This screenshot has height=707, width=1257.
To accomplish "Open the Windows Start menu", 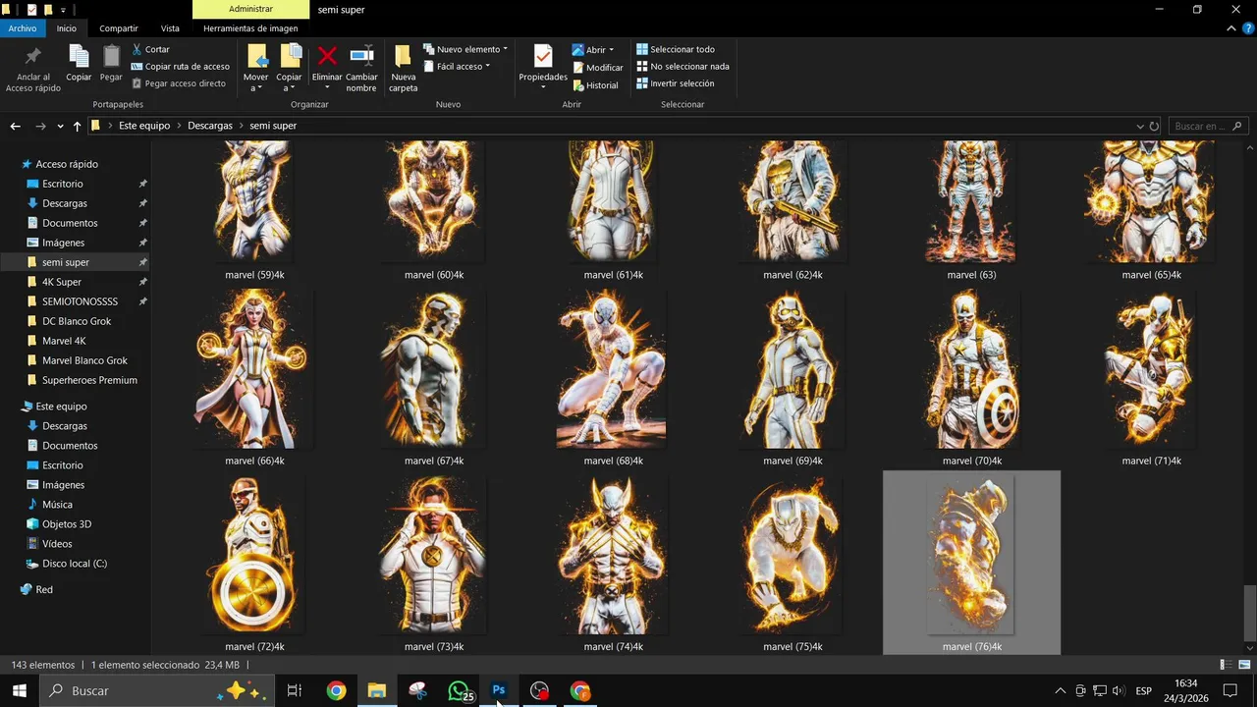I will pos(19,691).
